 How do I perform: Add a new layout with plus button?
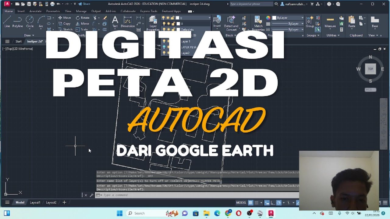(64, 203)
